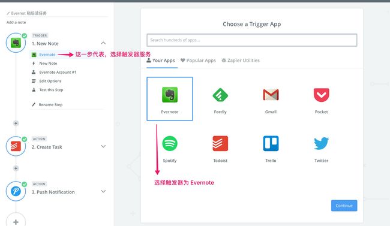
Task: Pick the Trello app icon
Action: point(271,143)
